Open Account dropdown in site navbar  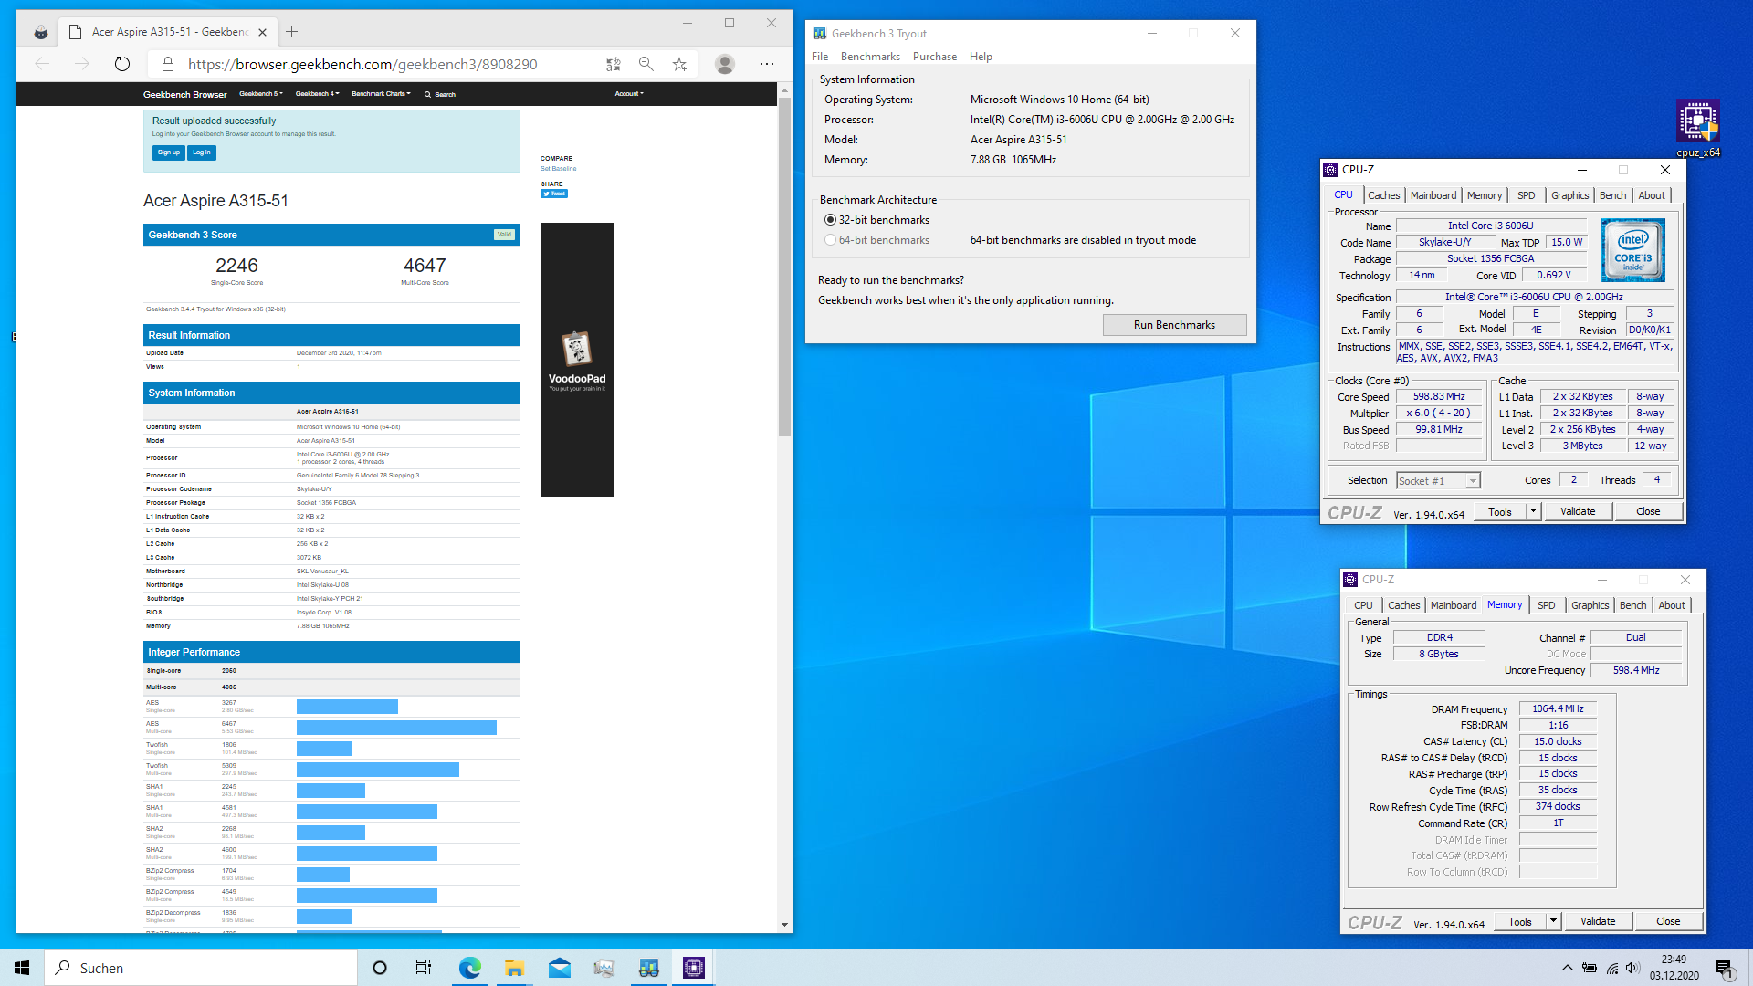point(629,94)
